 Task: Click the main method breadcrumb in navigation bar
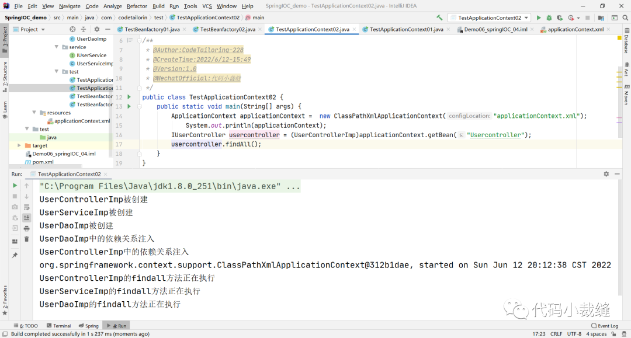pos(255,18)
